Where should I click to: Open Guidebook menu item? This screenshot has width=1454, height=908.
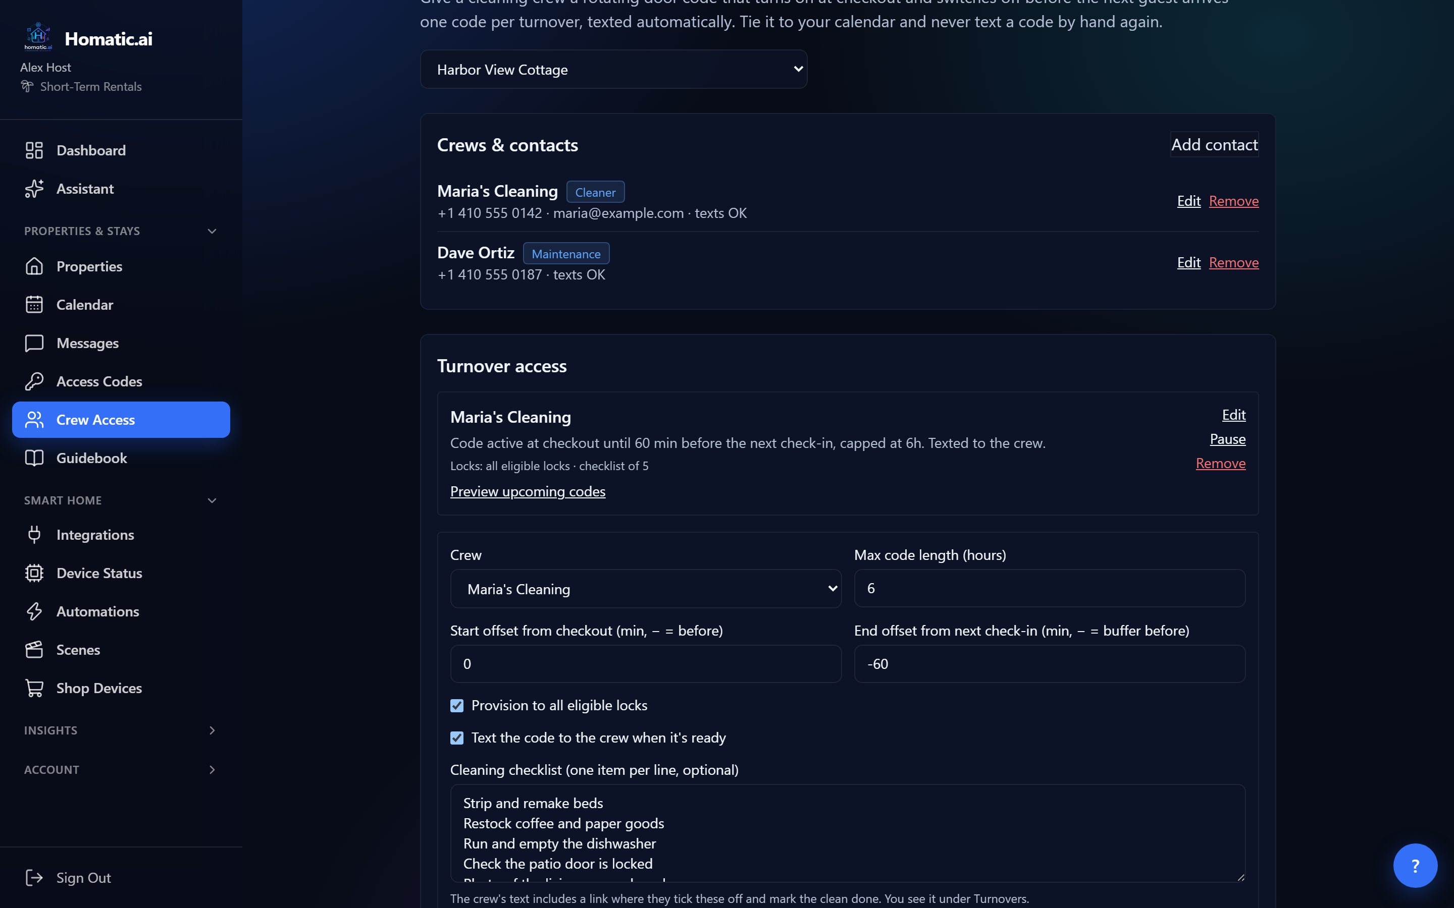coord(121,458)
